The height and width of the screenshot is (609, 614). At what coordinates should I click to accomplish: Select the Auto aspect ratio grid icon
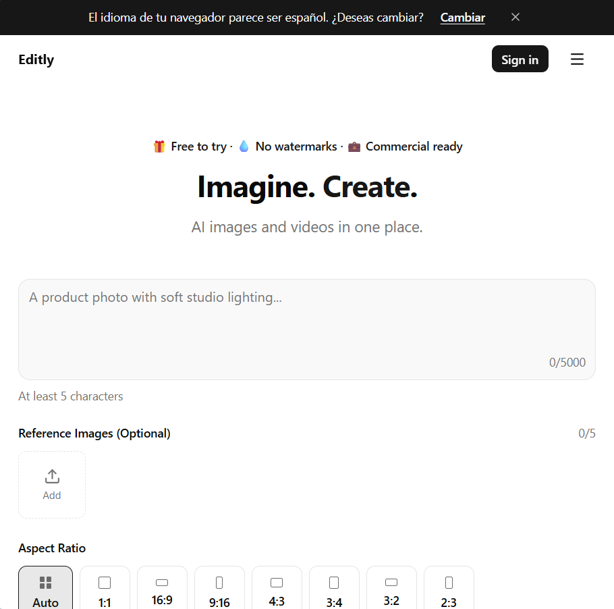(x=45, y=583)
